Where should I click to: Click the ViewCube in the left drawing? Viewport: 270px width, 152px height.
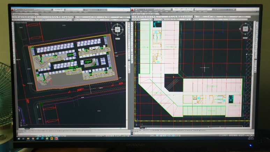point(118,29)
